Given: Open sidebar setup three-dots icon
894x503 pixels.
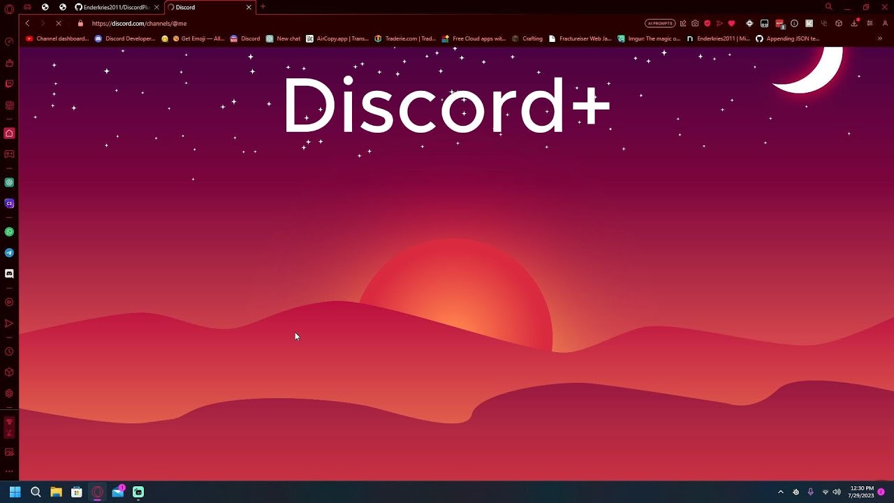Looking at the screenshot, I should [x=9, y=472].
